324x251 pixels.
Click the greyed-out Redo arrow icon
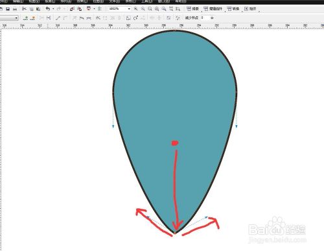tap(59, 9)
